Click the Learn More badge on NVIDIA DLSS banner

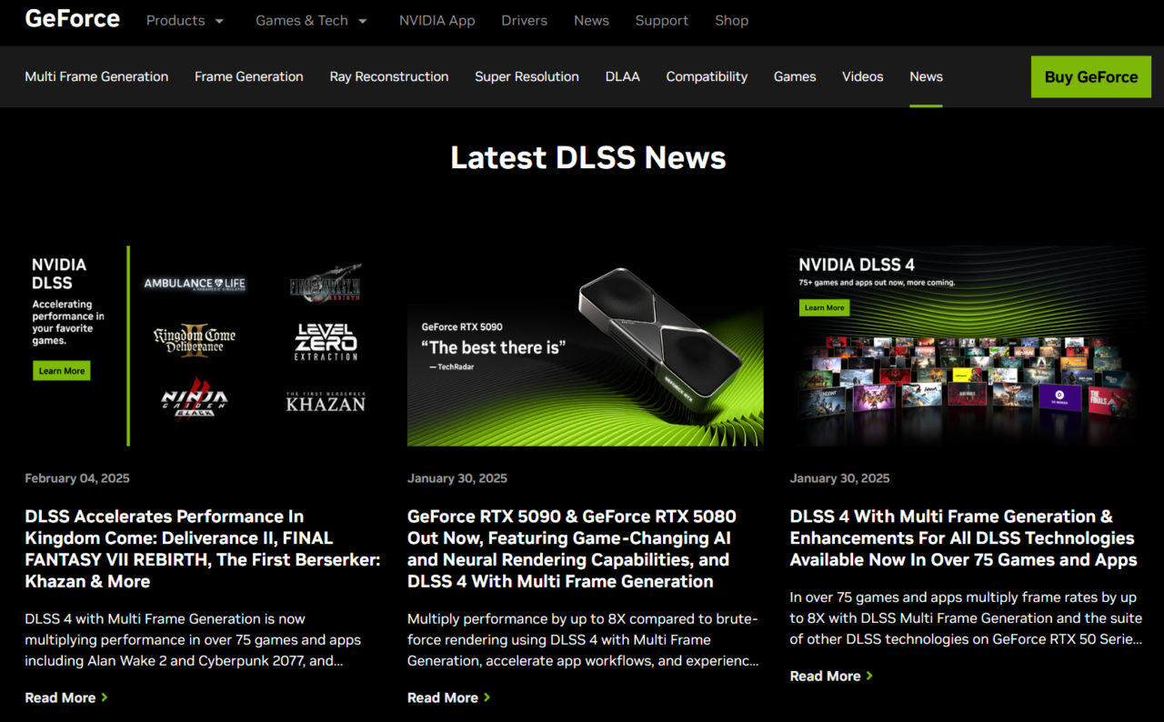point(61,370)
